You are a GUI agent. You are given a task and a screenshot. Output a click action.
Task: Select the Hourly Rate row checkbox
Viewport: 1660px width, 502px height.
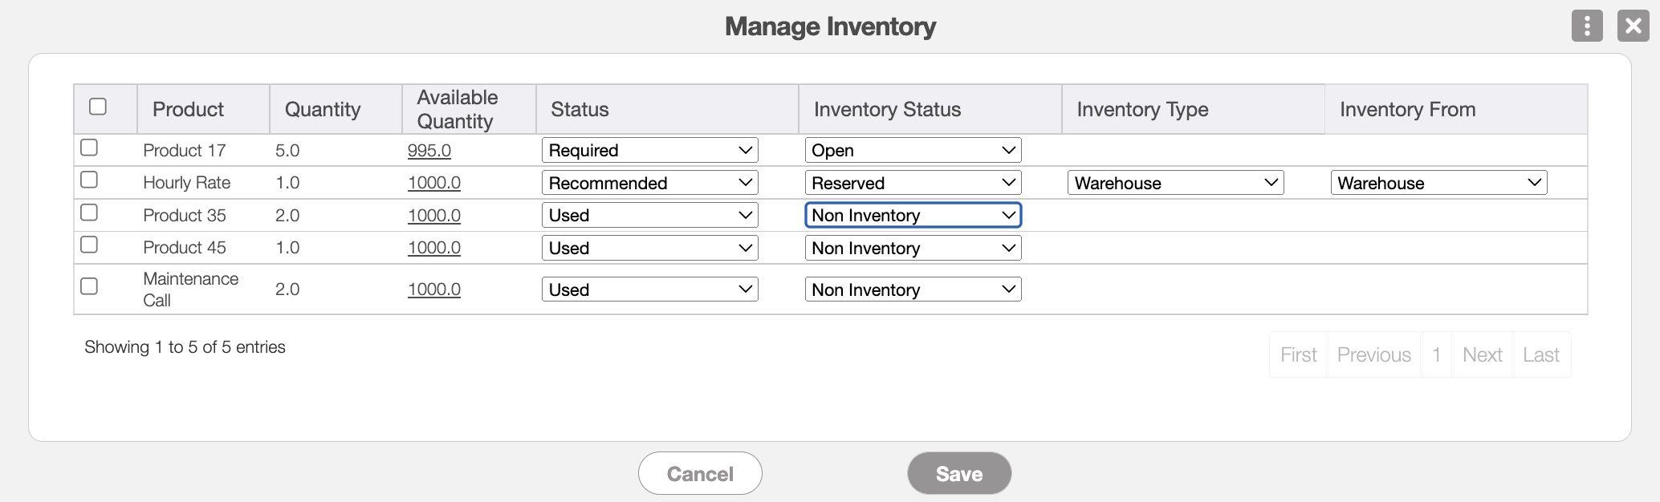pos(89,180)
